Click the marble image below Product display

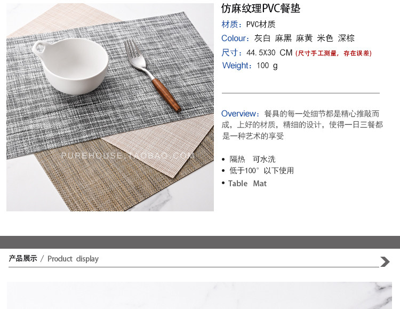click(x=199, y=296)
